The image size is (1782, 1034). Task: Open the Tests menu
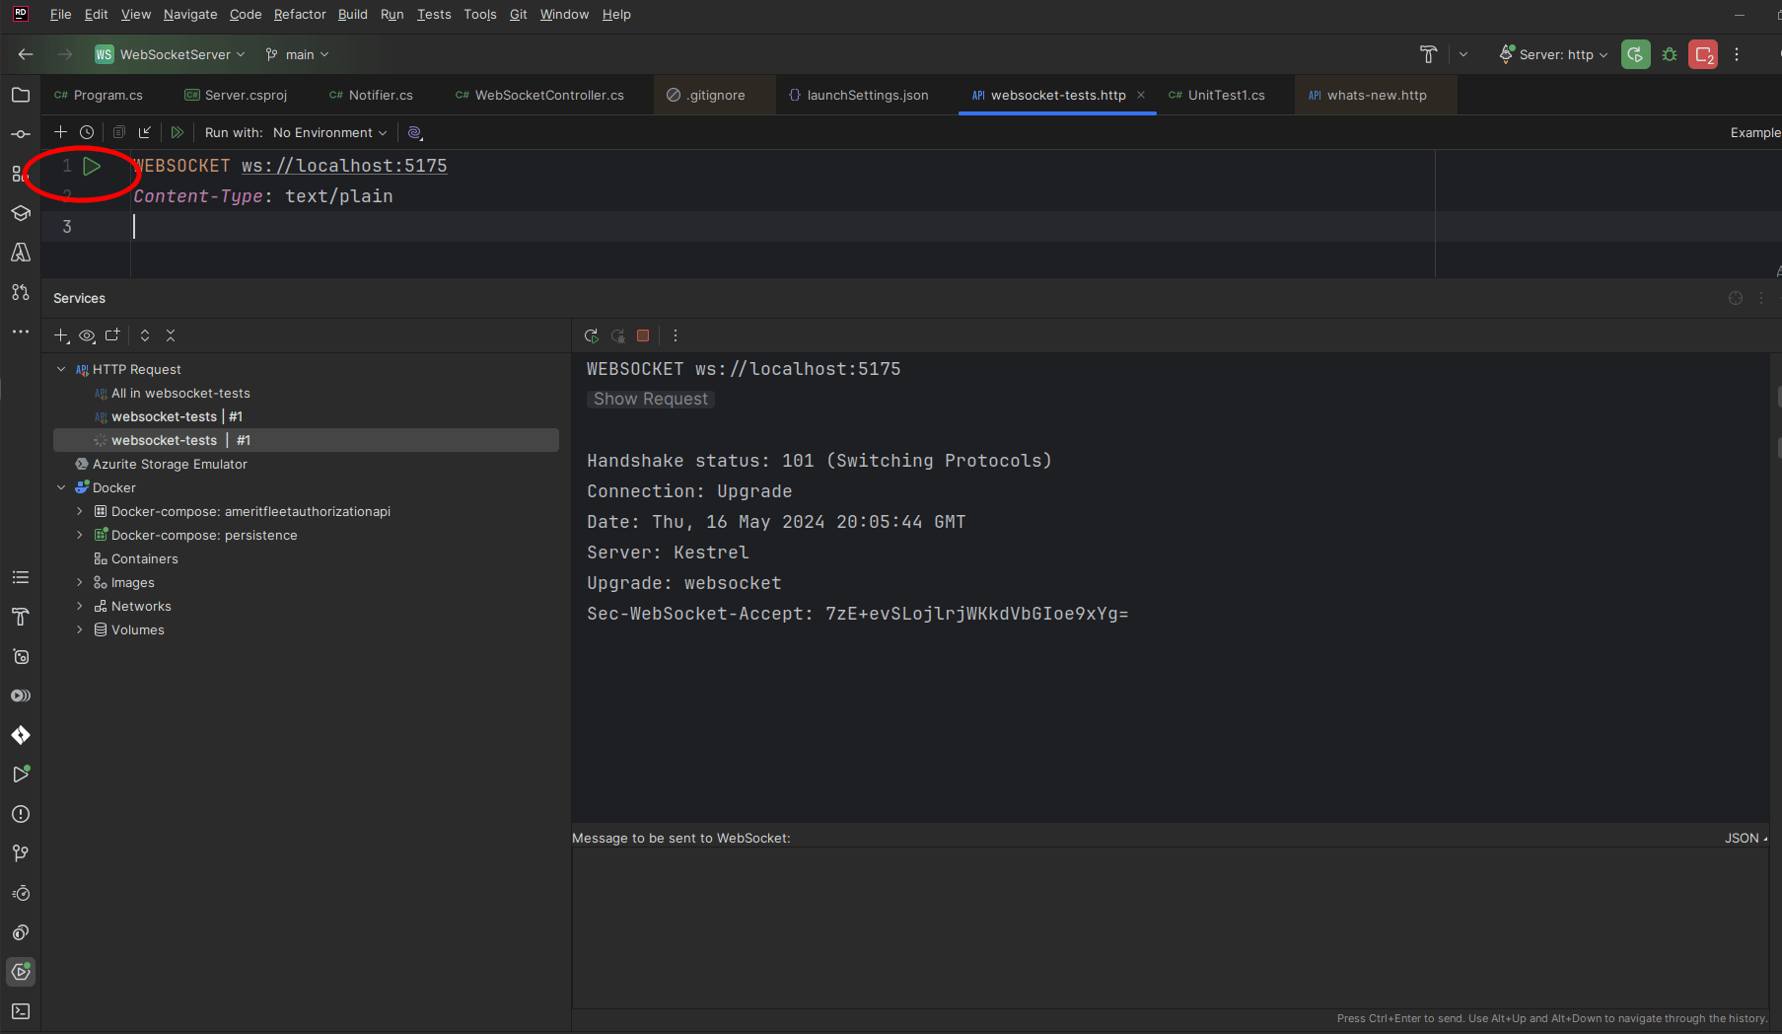[434, 14]
